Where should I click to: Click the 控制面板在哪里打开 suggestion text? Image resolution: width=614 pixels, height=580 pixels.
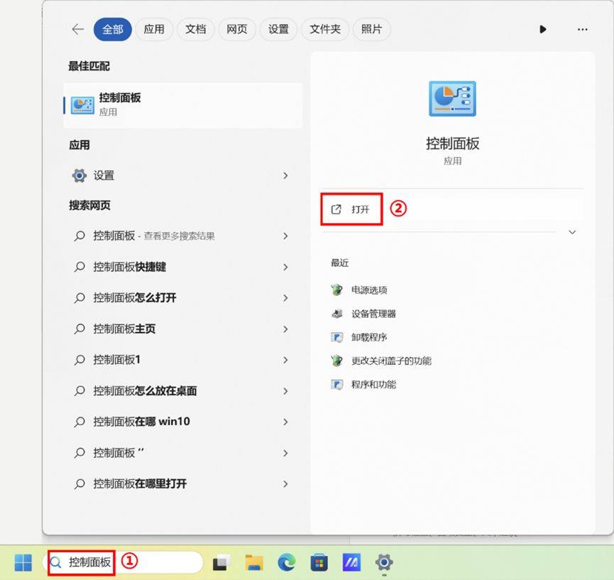point(140,484)
